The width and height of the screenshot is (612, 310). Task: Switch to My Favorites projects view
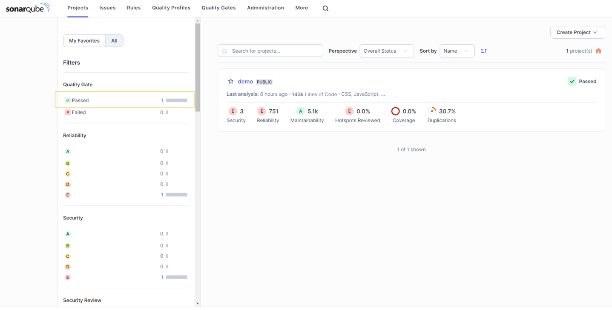tap(84, 41)
